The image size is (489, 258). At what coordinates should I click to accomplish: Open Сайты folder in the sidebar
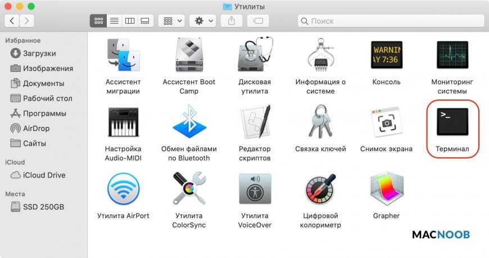click(28, 143)
